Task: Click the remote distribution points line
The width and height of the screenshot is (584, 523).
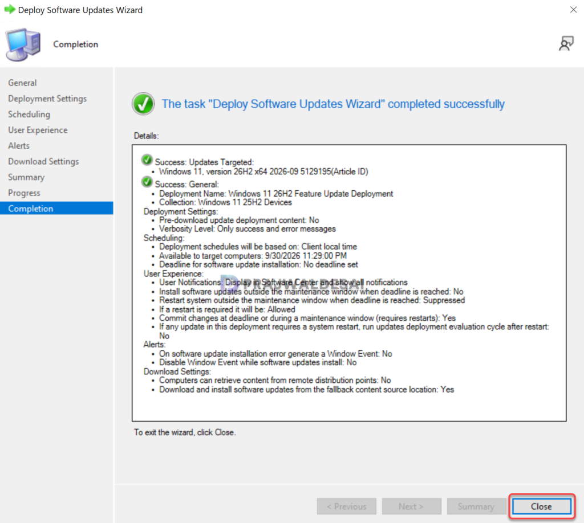Action: click(275, 380)
